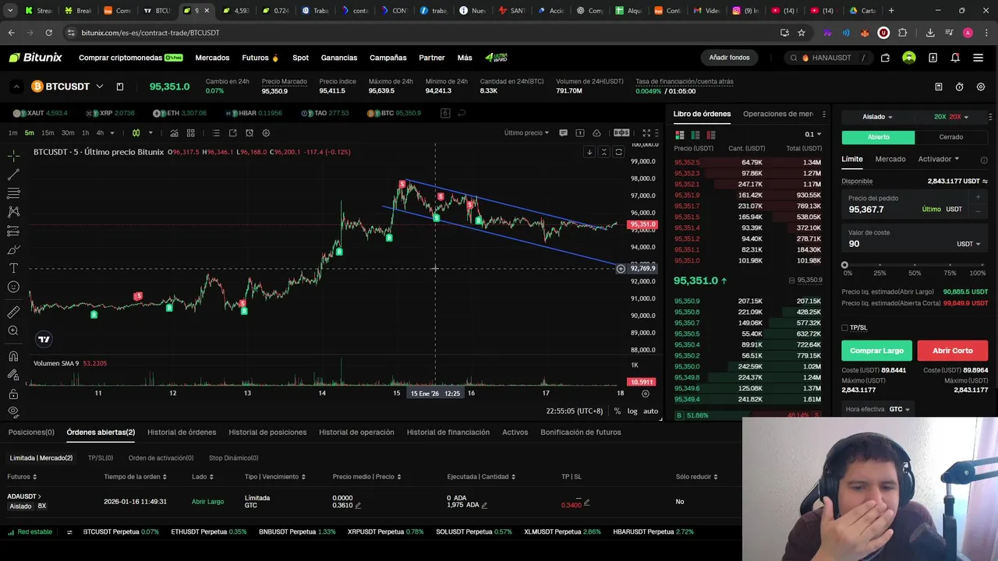Screen dimensions: 998x561
Task: Toggle lock all drawings
Action: pos(13,393)
